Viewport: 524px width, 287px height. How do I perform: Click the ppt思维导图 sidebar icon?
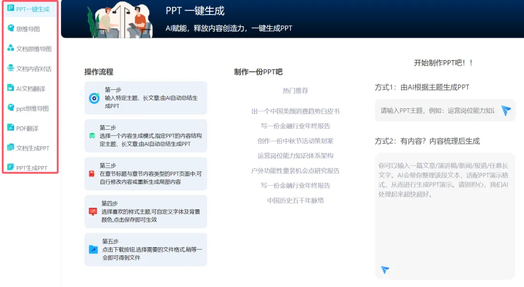click(x=11, y=107)
